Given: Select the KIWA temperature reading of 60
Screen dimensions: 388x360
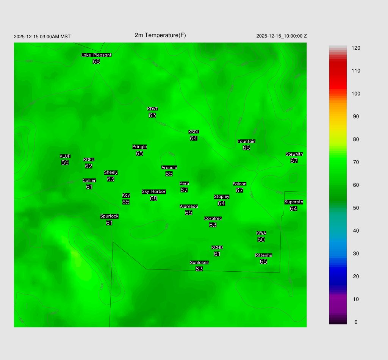Looking at the screenshot, I should 261,239.
